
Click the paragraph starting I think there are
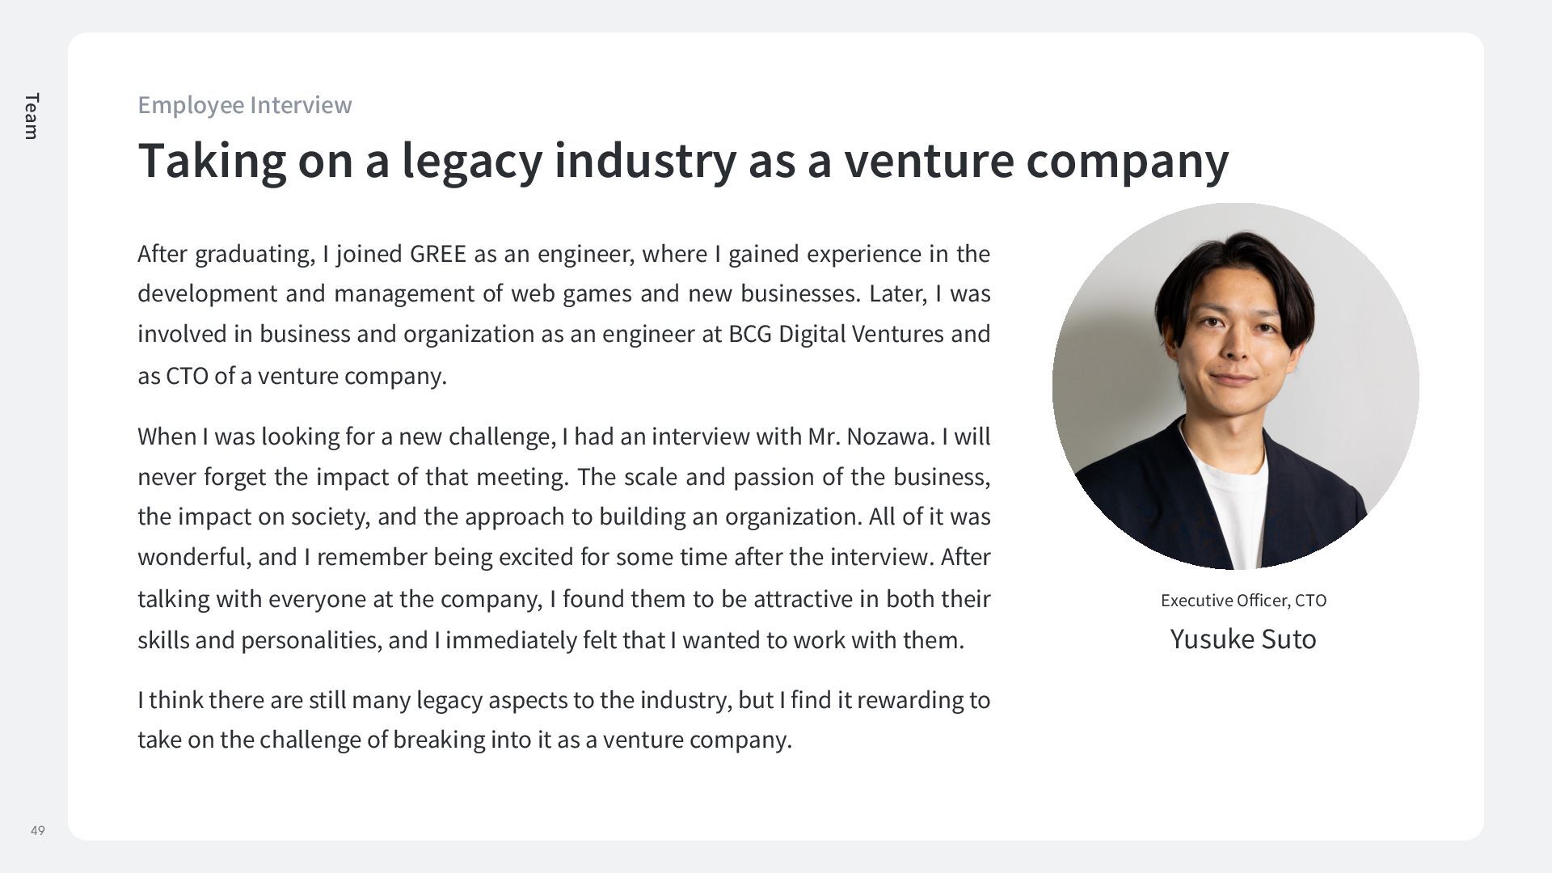[x=563, y=719]
